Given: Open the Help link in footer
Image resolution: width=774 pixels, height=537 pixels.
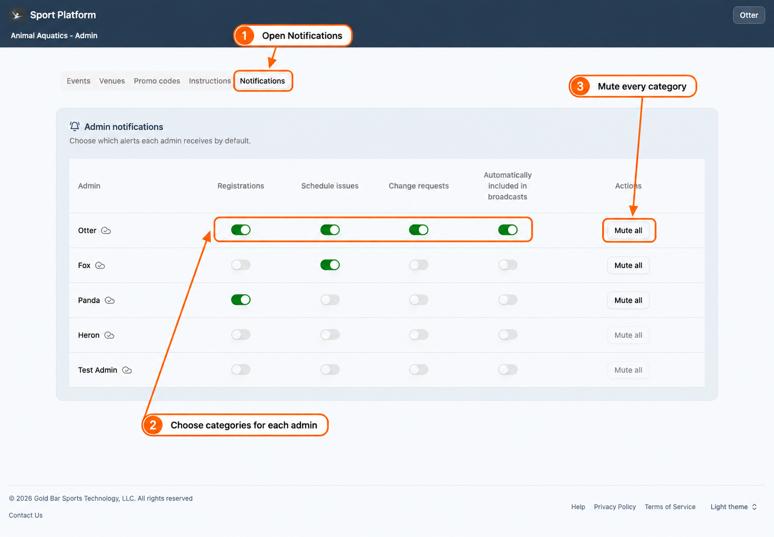Looking at the screenshot, I should tap(578, 507).
